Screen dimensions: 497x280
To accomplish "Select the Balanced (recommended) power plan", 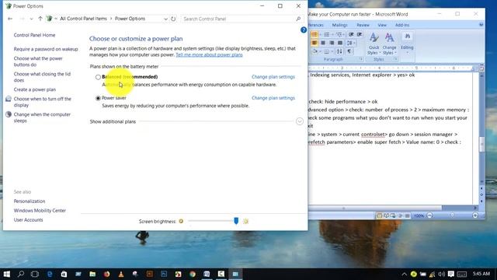I will [x=98, y=77].
